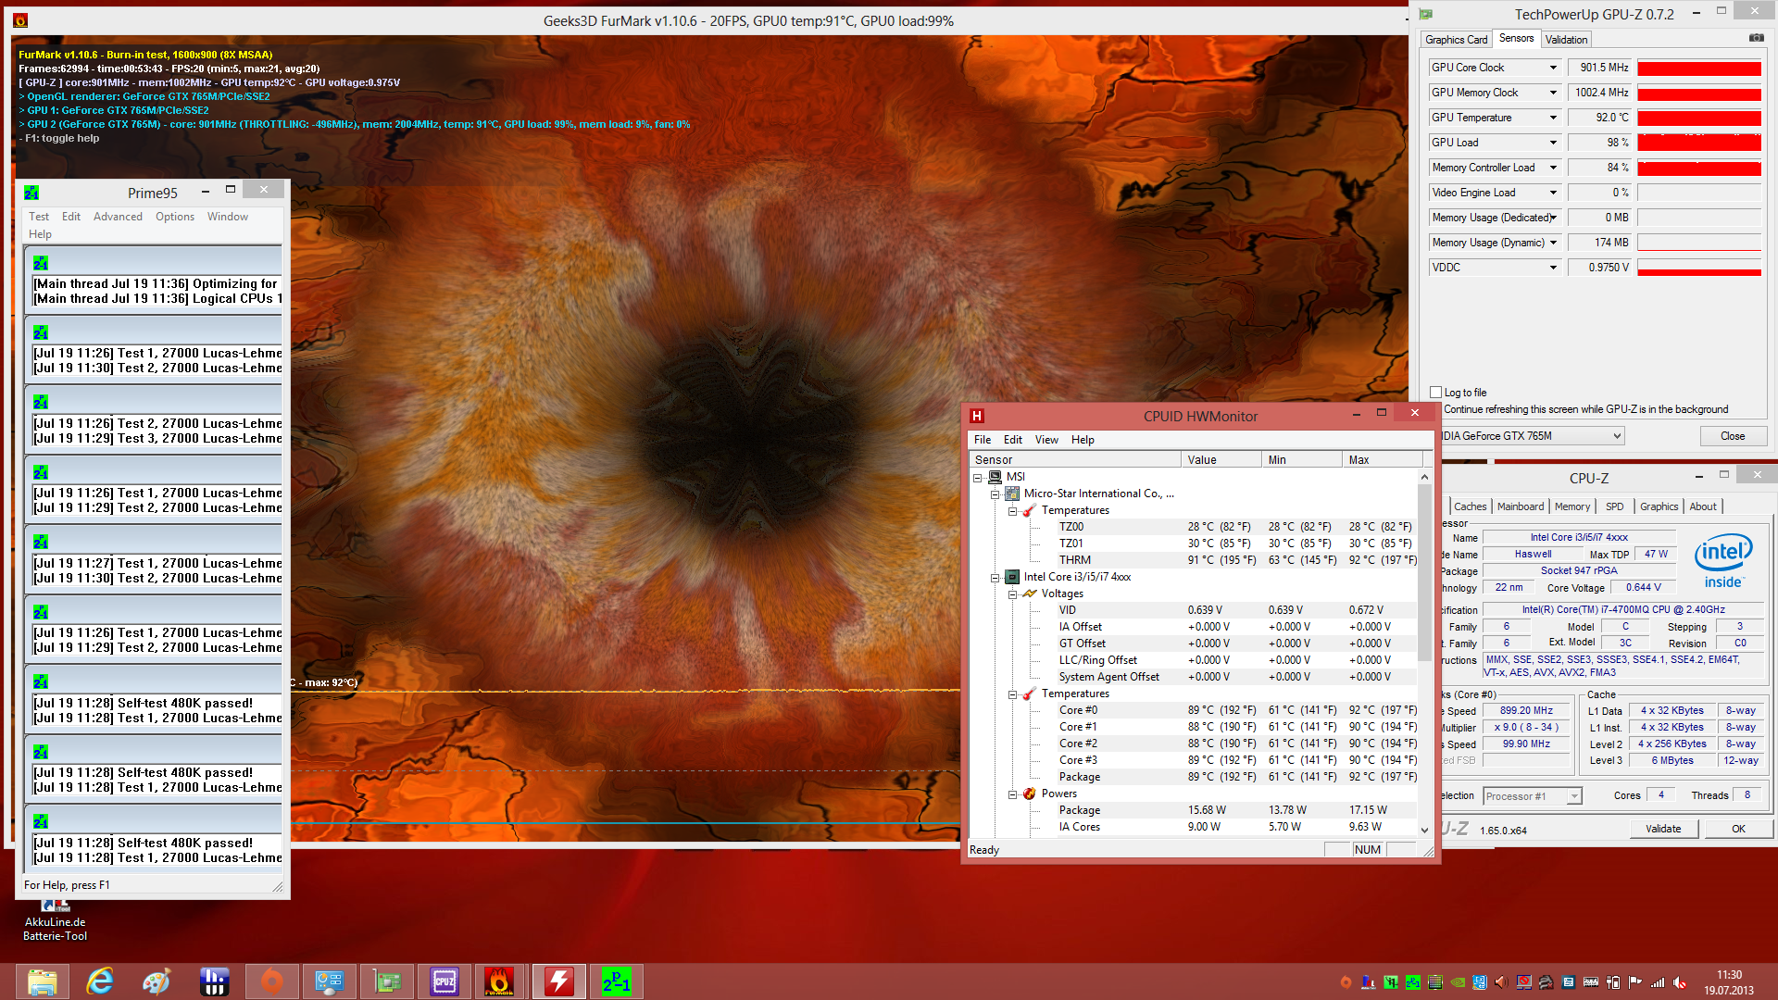Switch to CPU-Z taskbar icon
Image resolution: width=1778 pixels, height=1000 pixels.
pos(444,981)
